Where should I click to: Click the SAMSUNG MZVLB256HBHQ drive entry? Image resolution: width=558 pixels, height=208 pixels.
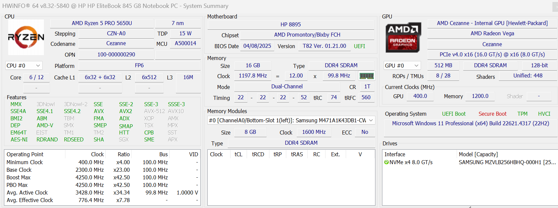[507, 162]
